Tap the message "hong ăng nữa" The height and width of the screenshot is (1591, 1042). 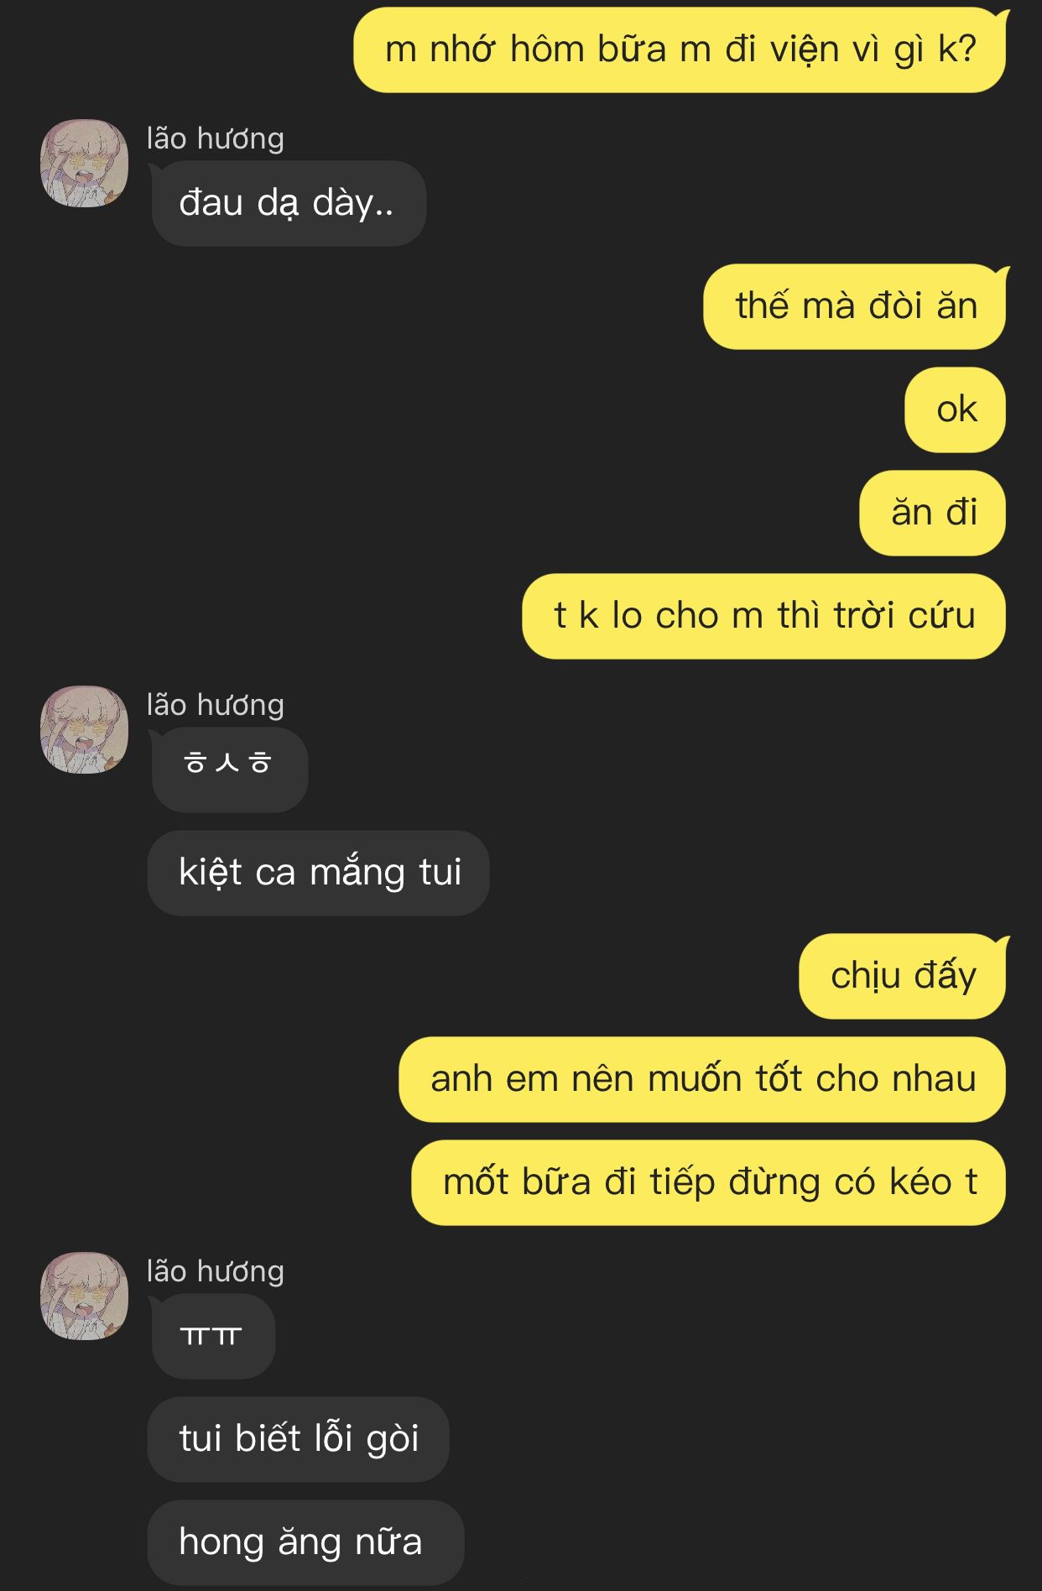coord(306,1542)
